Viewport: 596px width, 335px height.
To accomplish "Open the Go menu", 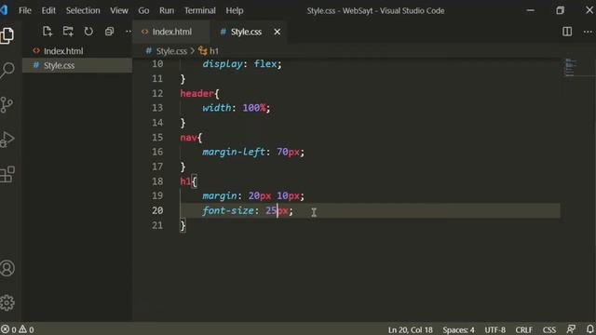I will tap(143, 10).
